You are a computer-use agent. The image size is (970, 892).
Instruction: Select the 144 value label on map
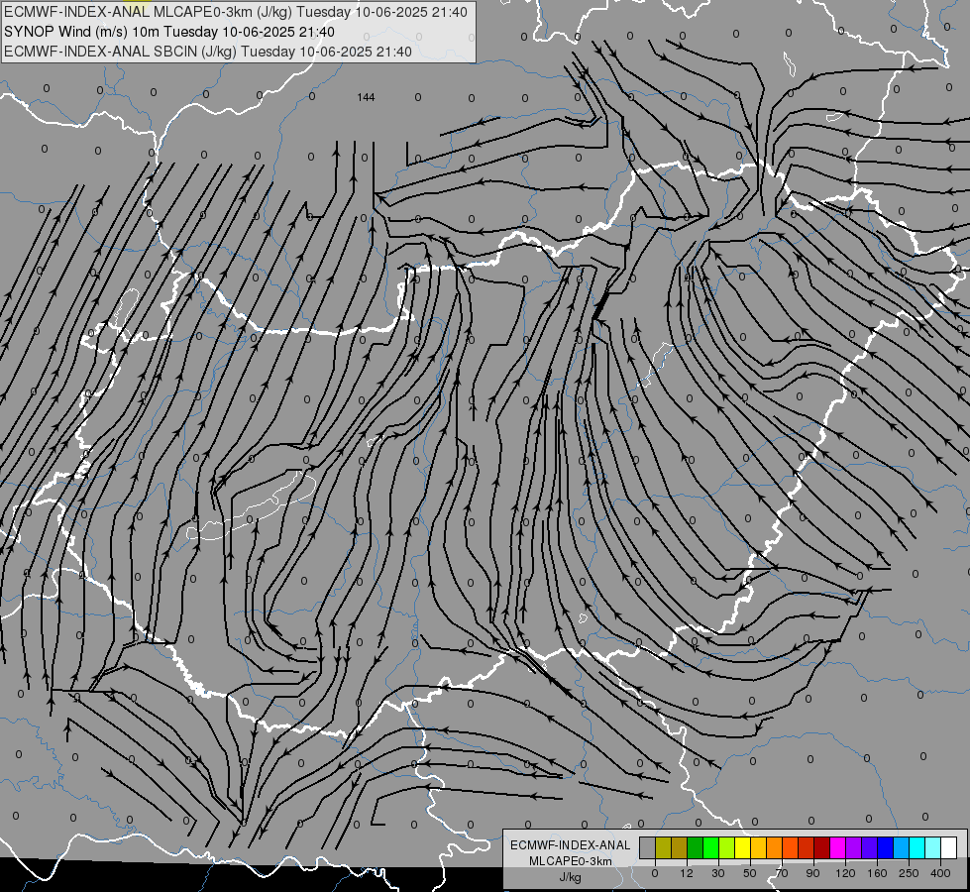(x=367, y=97)
